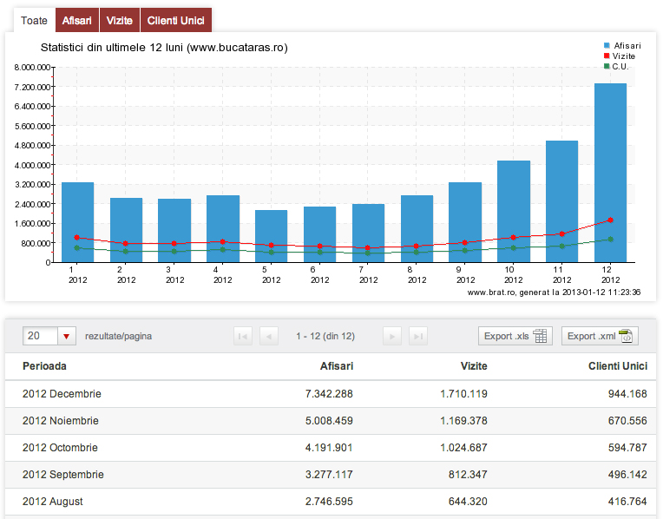Switch to the Vizite tab
Image resolution: width=663 pixels, height=519 pixels.
pyautogui.click(x=119, y=20)
